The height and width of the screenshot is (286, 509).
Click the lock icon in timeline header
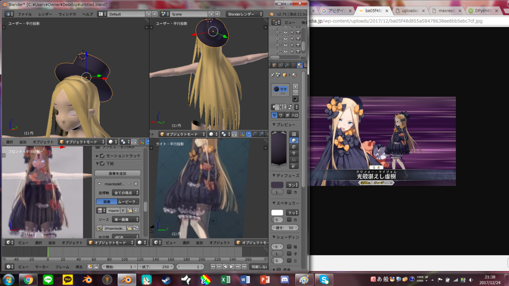(96, 267)
